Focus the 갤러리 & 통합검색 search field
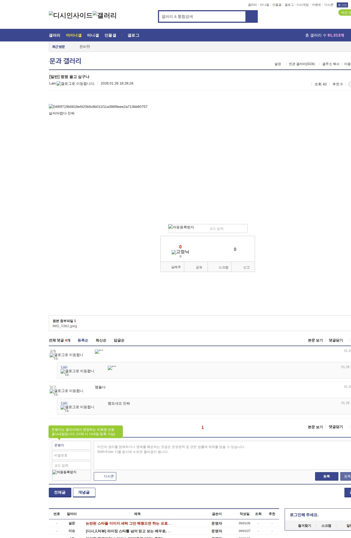This screenshot has width=351, height=538. click(202, 16)
